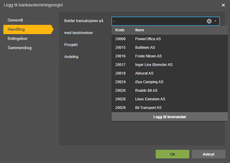Clear the Bokfør transaksjoner på field
Image resolution: width=230 pixels, height=163 pixels.
[x=209, y=21]
